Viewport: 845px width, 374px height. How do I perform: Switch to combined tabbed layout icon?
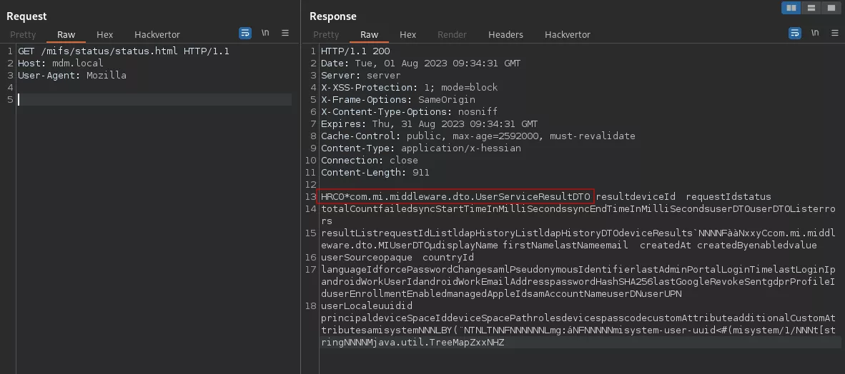pyautogui.click(x=830, y=8)
